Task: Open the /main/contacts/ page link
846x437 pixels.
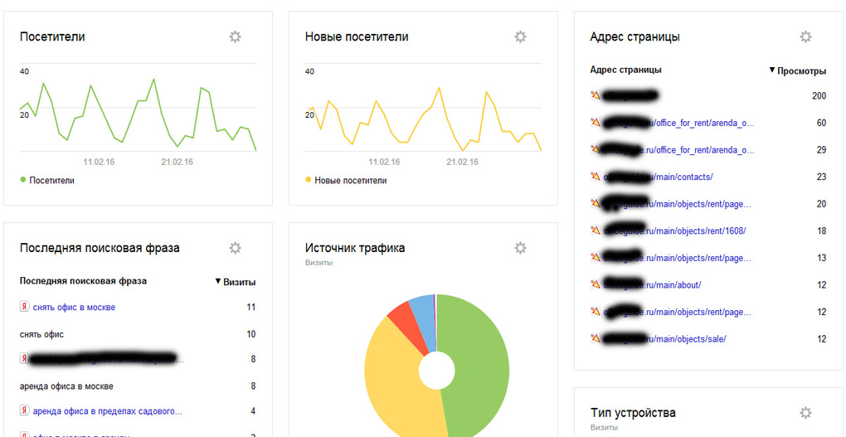Action: tap(659, 177)
